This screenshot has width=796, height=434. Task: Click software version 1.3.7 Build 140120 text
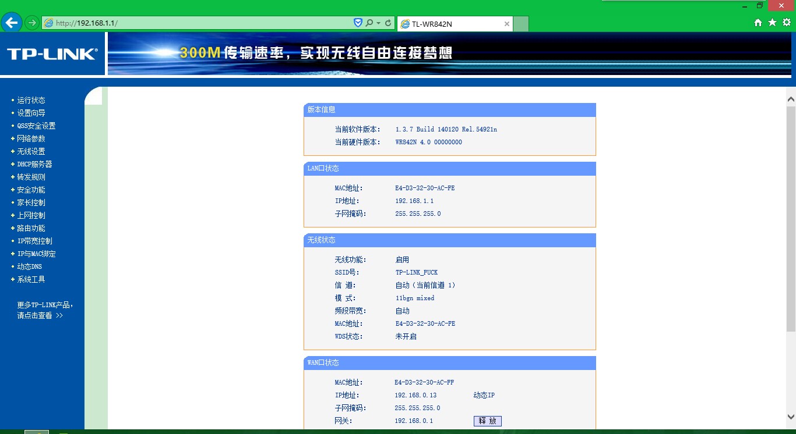click(446, 129)
